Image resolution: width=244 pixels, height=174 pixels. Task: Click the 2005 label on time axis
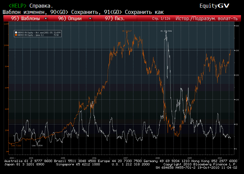point(63,158)
